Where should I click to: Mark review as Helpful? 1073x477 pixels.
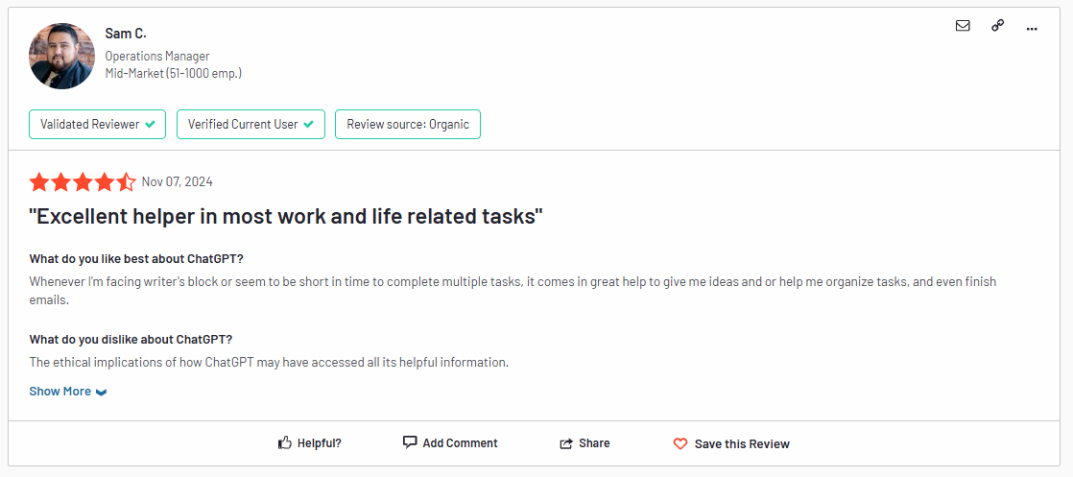coord(309,443)
